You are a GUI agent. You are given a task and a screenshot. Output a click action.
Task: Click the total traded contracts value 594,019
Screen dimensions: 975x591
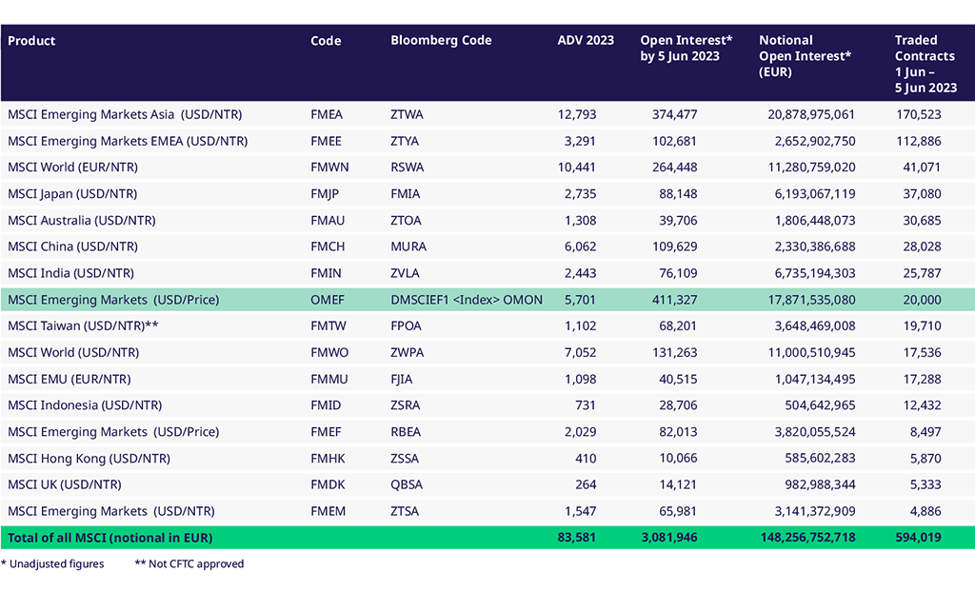pos(918,538)
